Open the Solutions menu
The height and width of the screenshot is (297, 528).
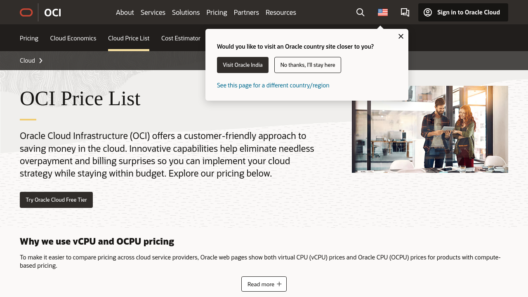click(x=186, y=12)
